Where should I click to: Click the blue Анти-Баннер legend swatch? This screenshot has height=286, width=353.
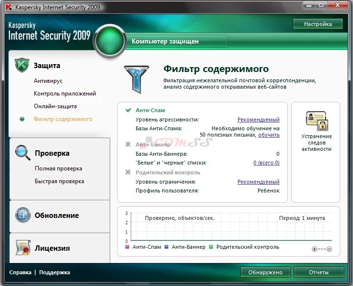(166, 247)
